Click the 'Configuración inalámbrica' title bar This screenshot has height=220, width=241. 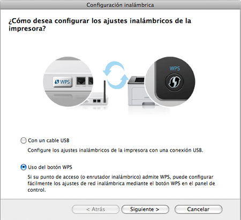click(x=120, y=5)
